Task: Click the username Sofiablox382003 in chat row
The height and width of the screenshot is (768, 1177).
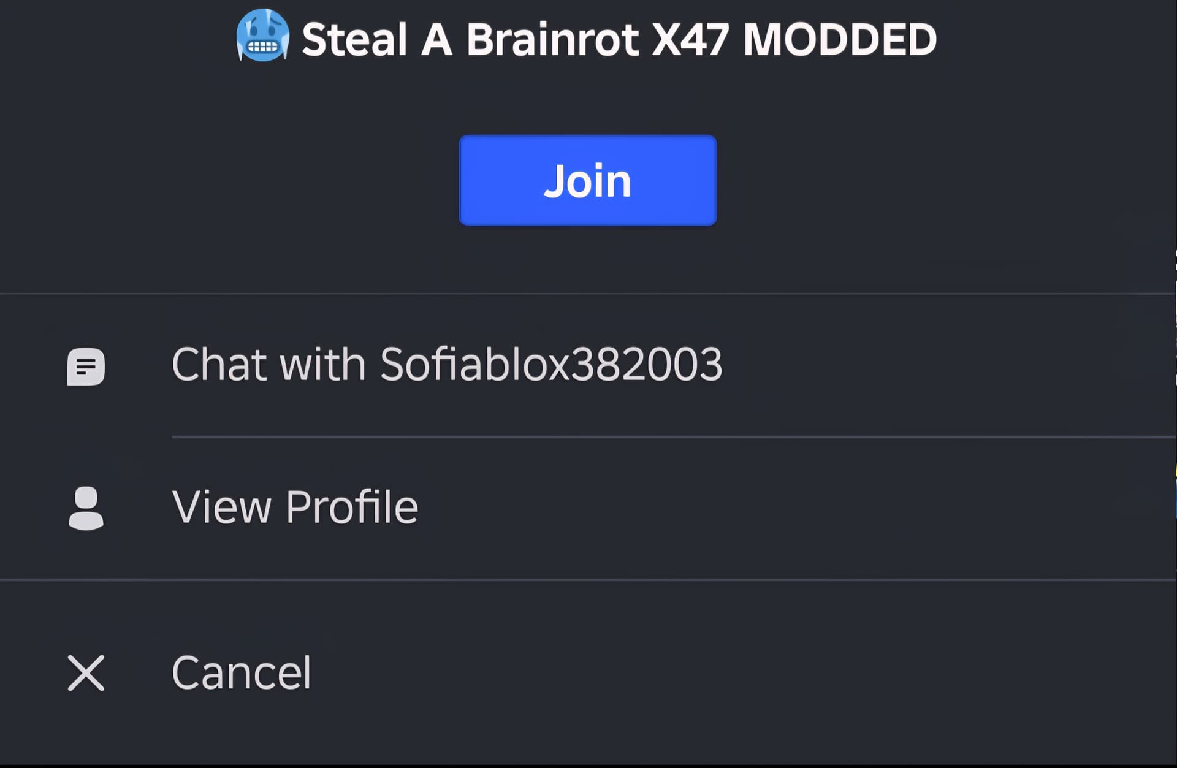Action: pyautogui.click(x=551, y=365)
